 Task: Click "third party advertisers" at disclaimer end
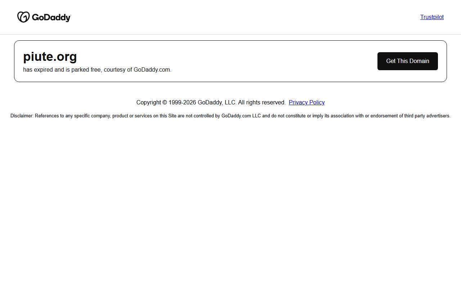coord(427,116)
